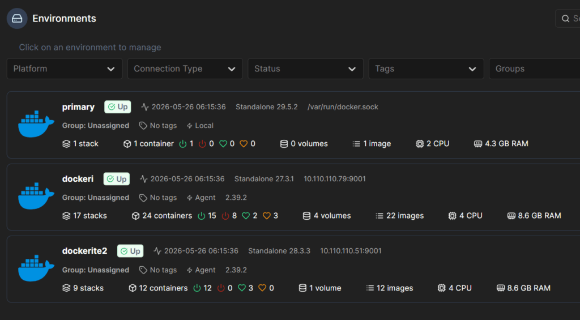Click the green healthy heart icon for dockerite2
The width and height of the screenshot is (580, 320).
[242, 288]
